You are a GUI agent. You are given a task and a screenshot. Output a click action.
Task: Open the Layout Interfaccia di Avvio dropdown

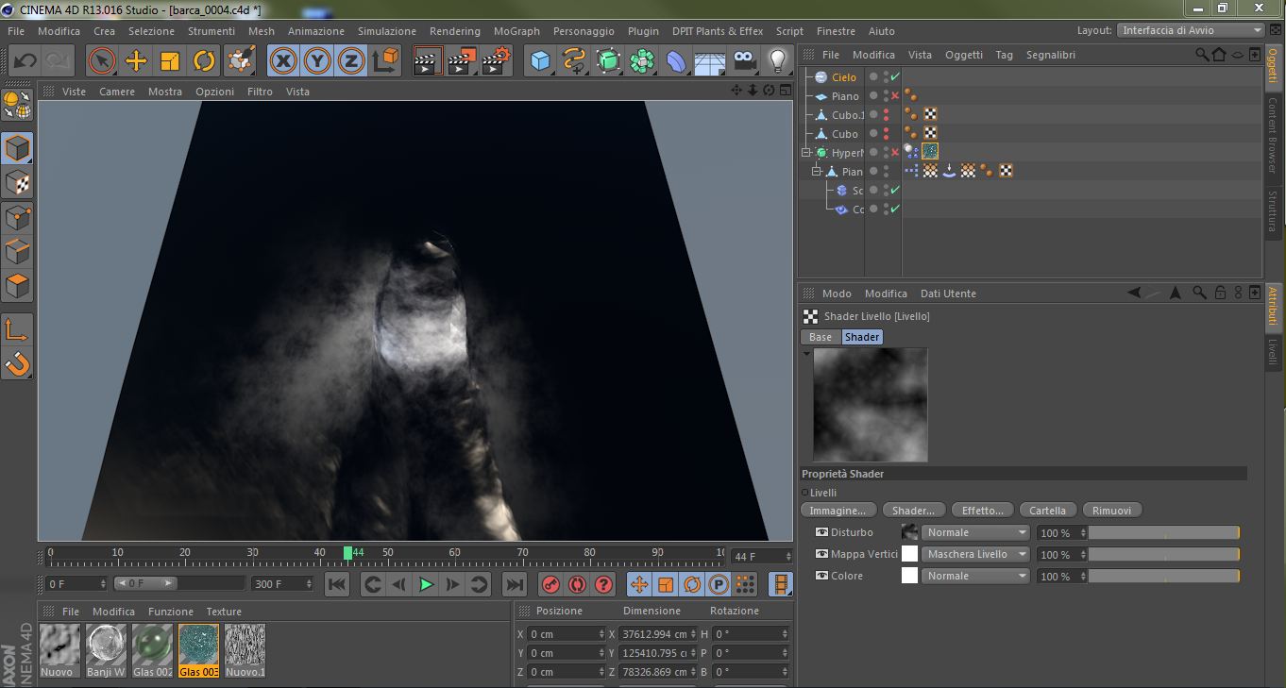(x=1191, y=30)
